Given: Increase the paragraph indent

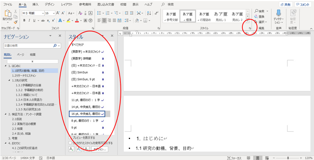Looking at the screenshot, I should [132, 13].
